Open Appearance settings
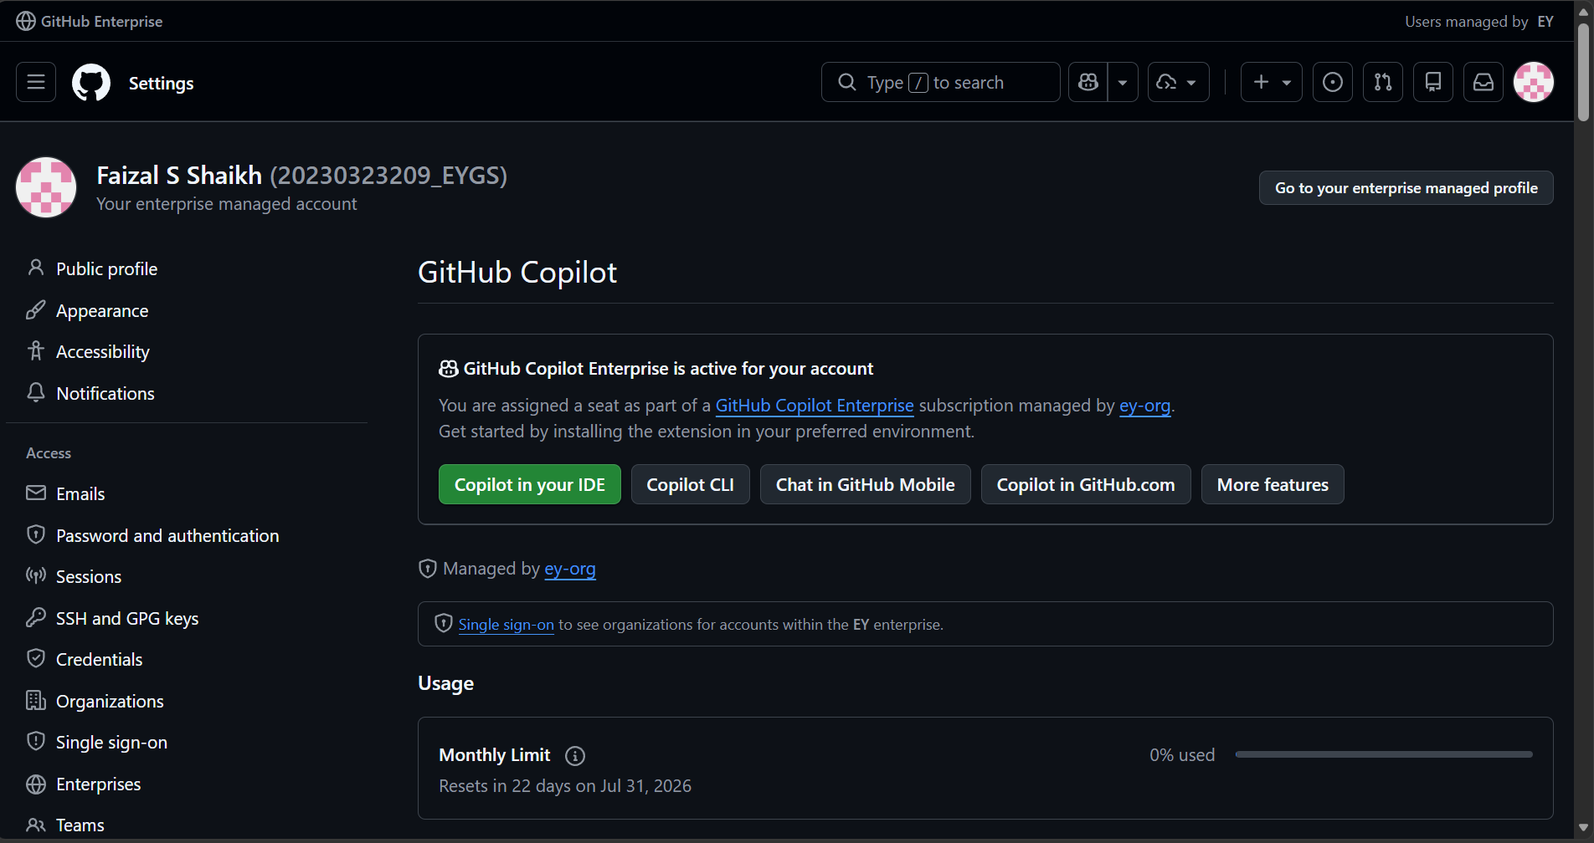Screen dimensions: 1594x843 102,310
